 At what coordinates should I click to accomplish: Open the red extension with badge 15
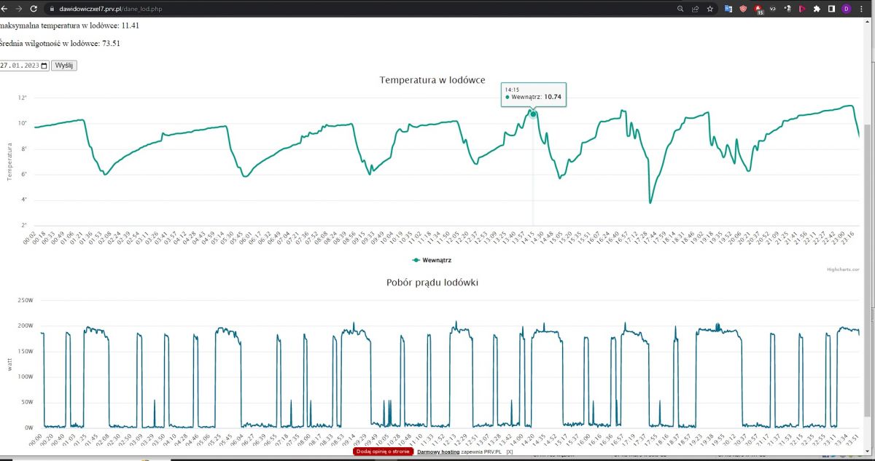758,9
